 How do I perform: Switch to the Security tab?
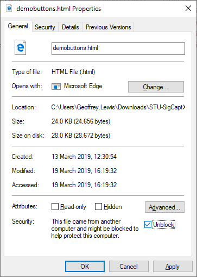click(45, 27)
